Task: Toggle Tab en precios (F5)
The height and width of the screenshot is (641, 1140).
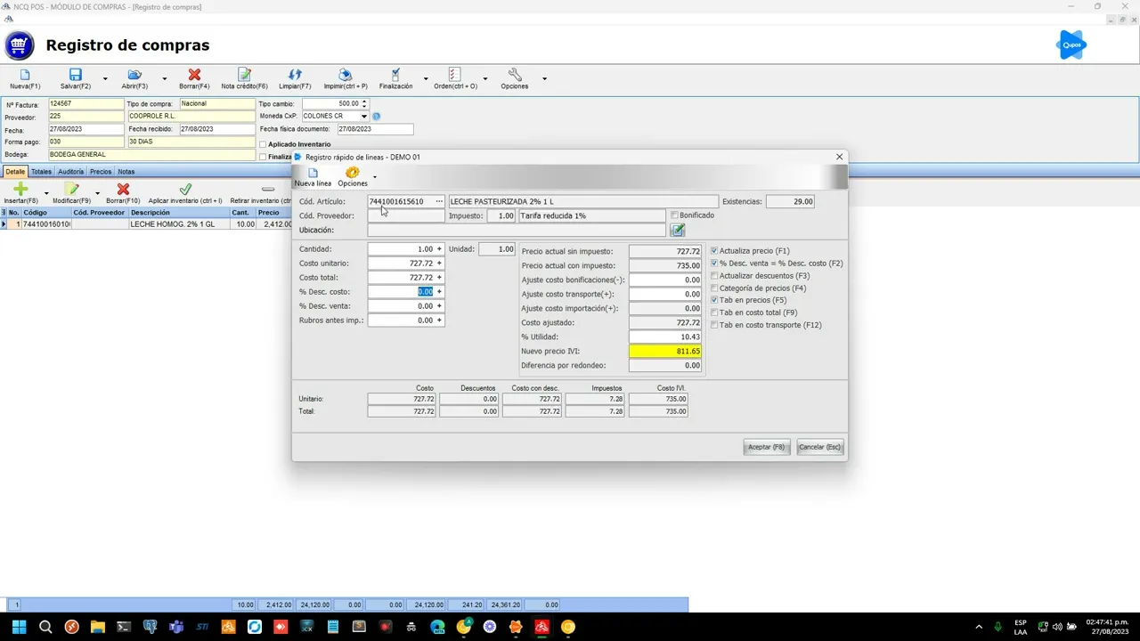Action: (x=714, y=300)
